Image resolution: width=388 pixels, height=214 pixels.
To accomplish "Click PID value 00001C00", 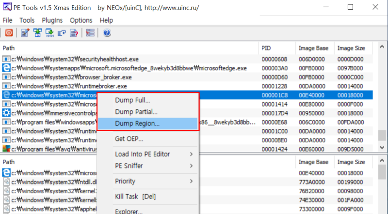I will pos(275,131).
